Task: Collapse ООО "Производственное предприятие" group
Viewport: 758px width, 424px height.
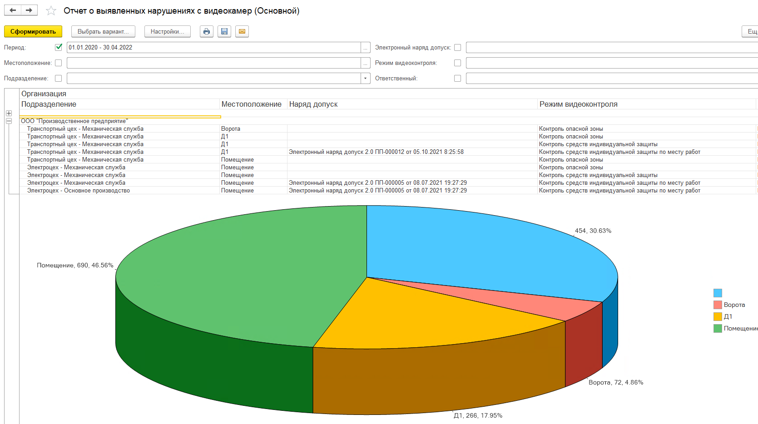Action: point(9,121)
